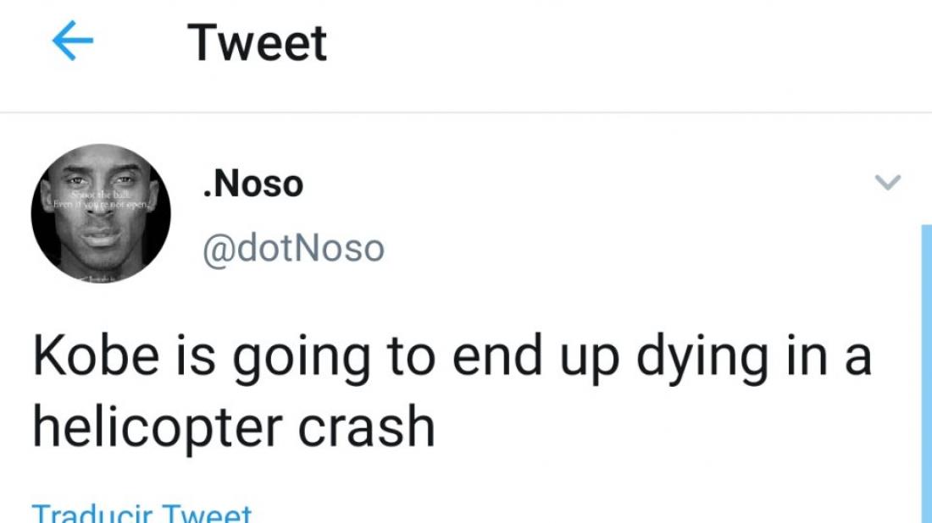Select the tweet text body

pos(451,393)
